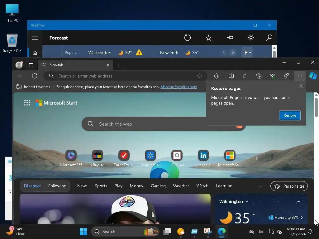Select Washington in Weather popular cities
The height and width of the screenshot is (239, 319).
[115, 53]
